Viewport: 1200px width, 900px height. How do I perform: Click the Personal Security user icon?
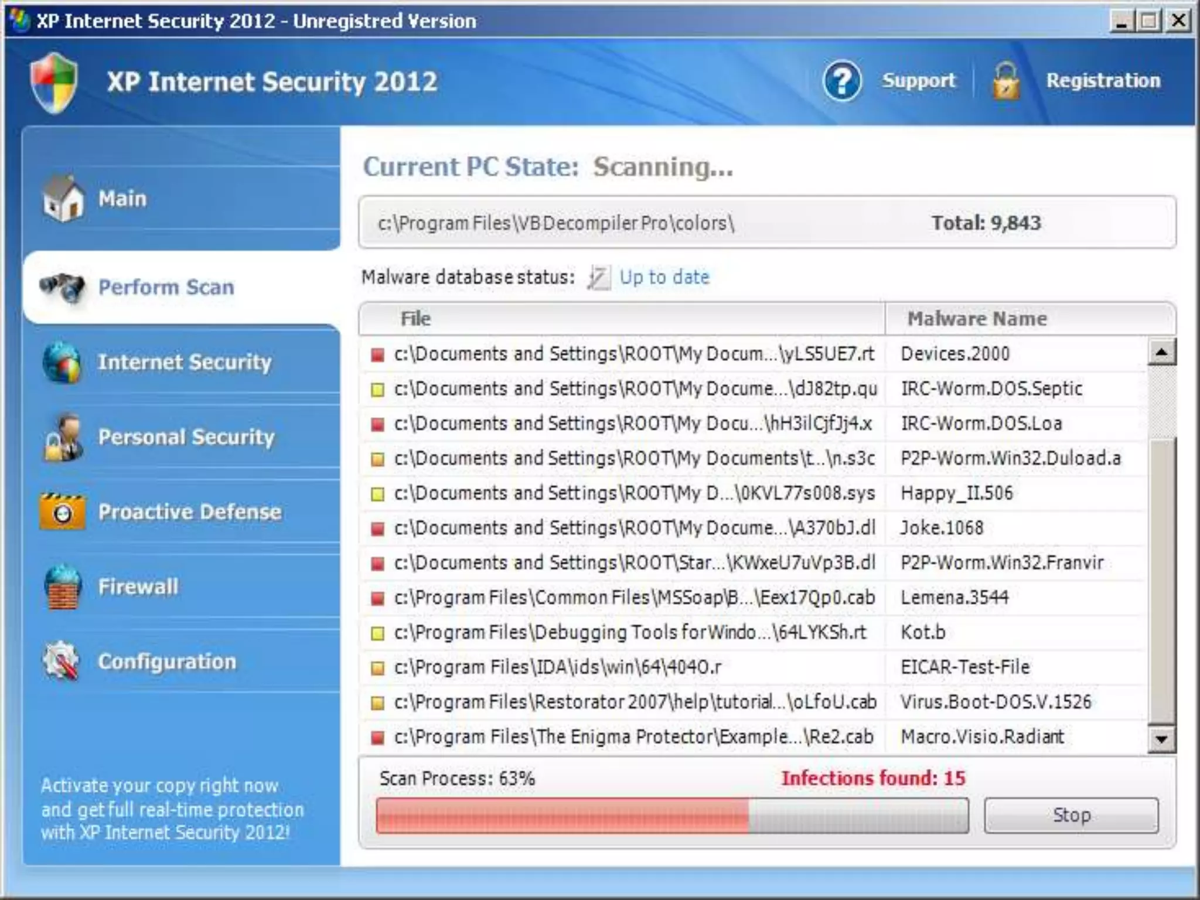(62, 437)
